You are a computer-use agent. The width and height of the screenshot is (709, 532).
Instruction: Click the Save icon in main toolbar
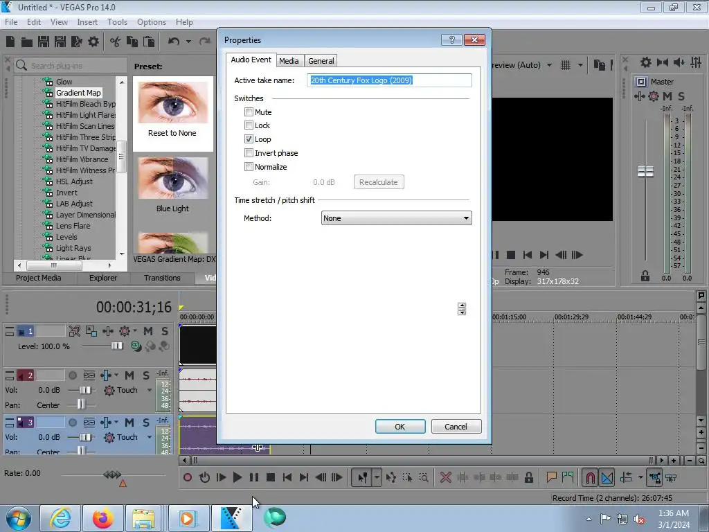(x=44, y=42)
